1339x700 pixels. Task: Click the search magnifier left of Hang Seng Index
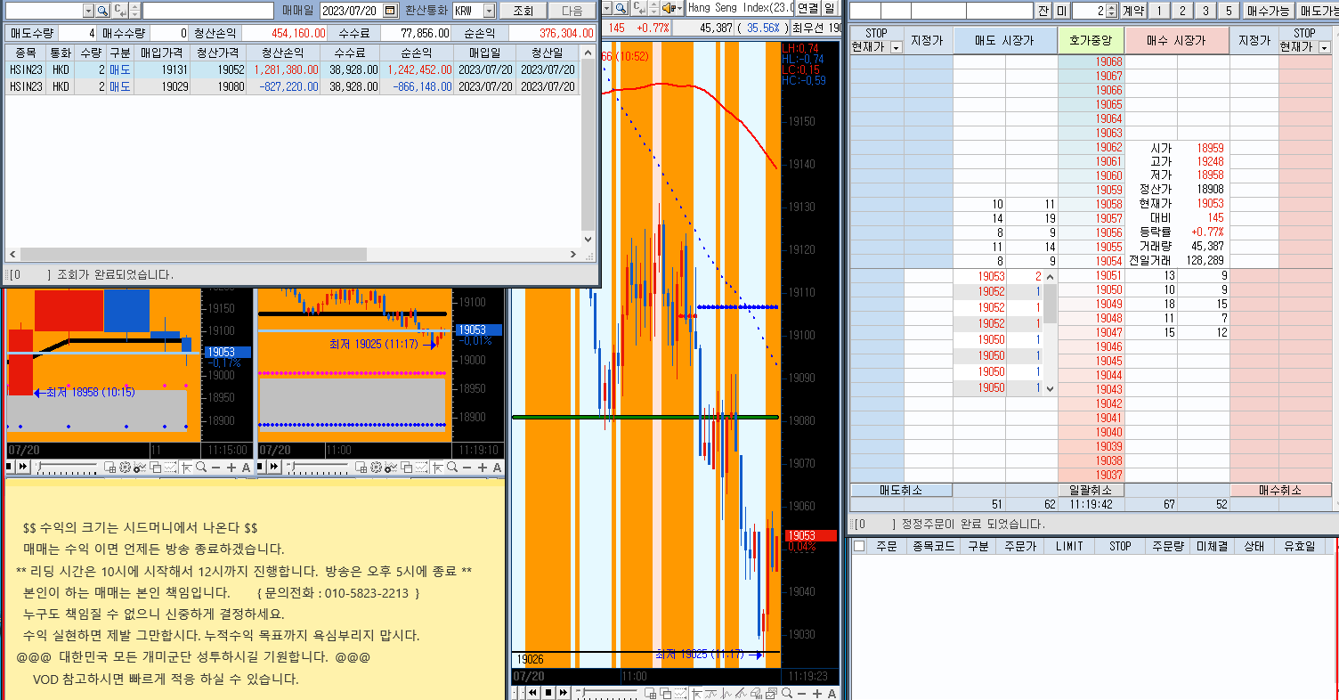(621, 8)
